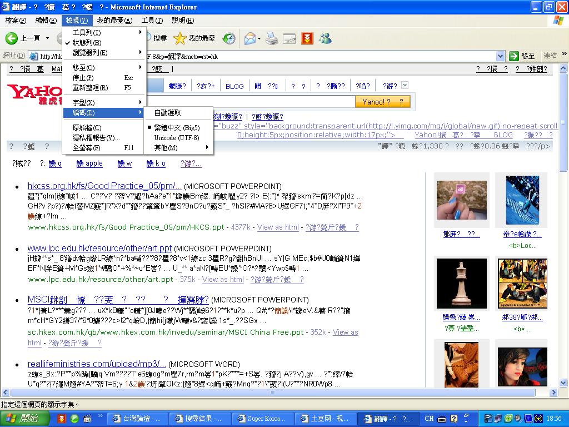Open www.lpc.edu.hk art.ppt result link
Viewport: 569px width, 427px height.
click(99, 249)
